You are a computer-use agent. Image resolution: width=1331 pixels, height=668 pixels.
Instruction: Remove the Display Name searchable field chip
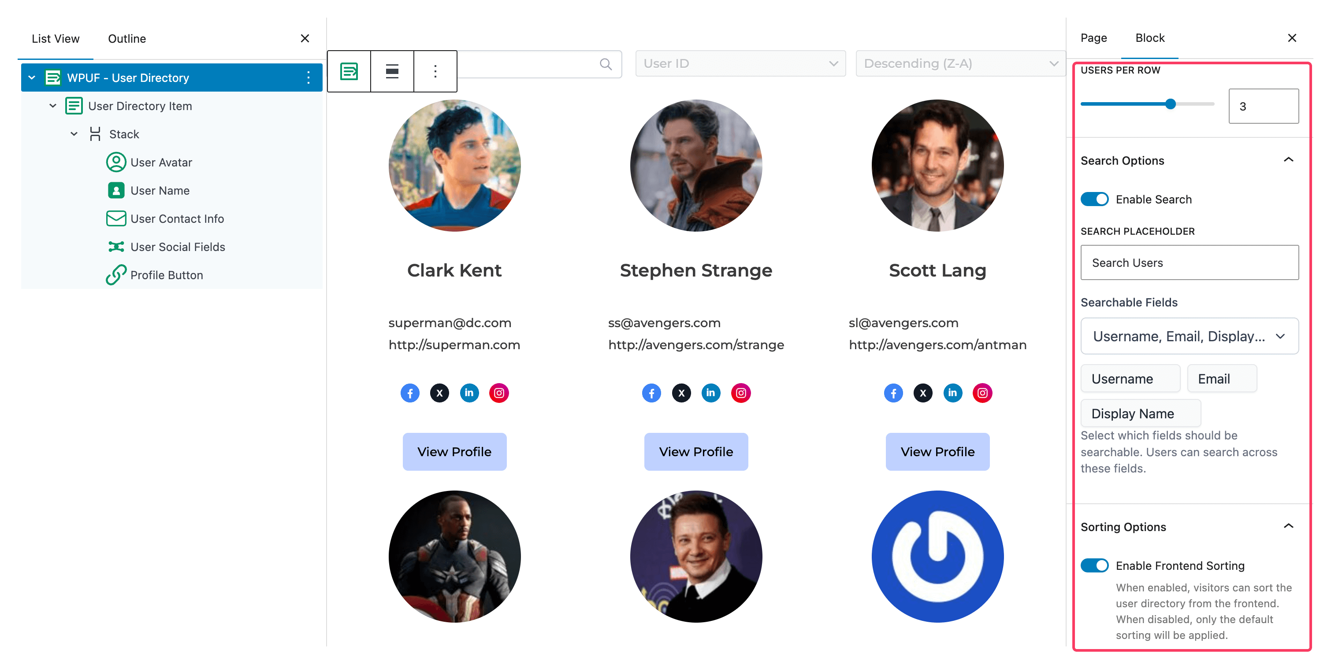pos(1140,413)
